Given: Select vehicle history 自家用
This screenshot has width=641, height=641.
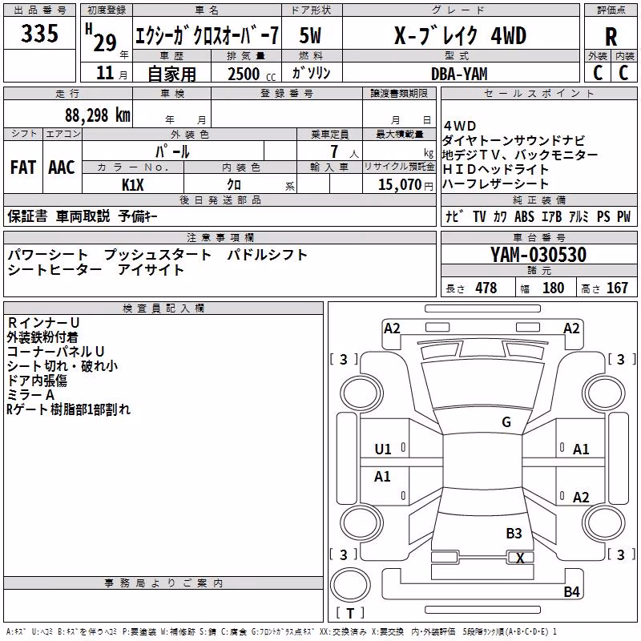Looking at the screenshot, I should coord(171,74).
